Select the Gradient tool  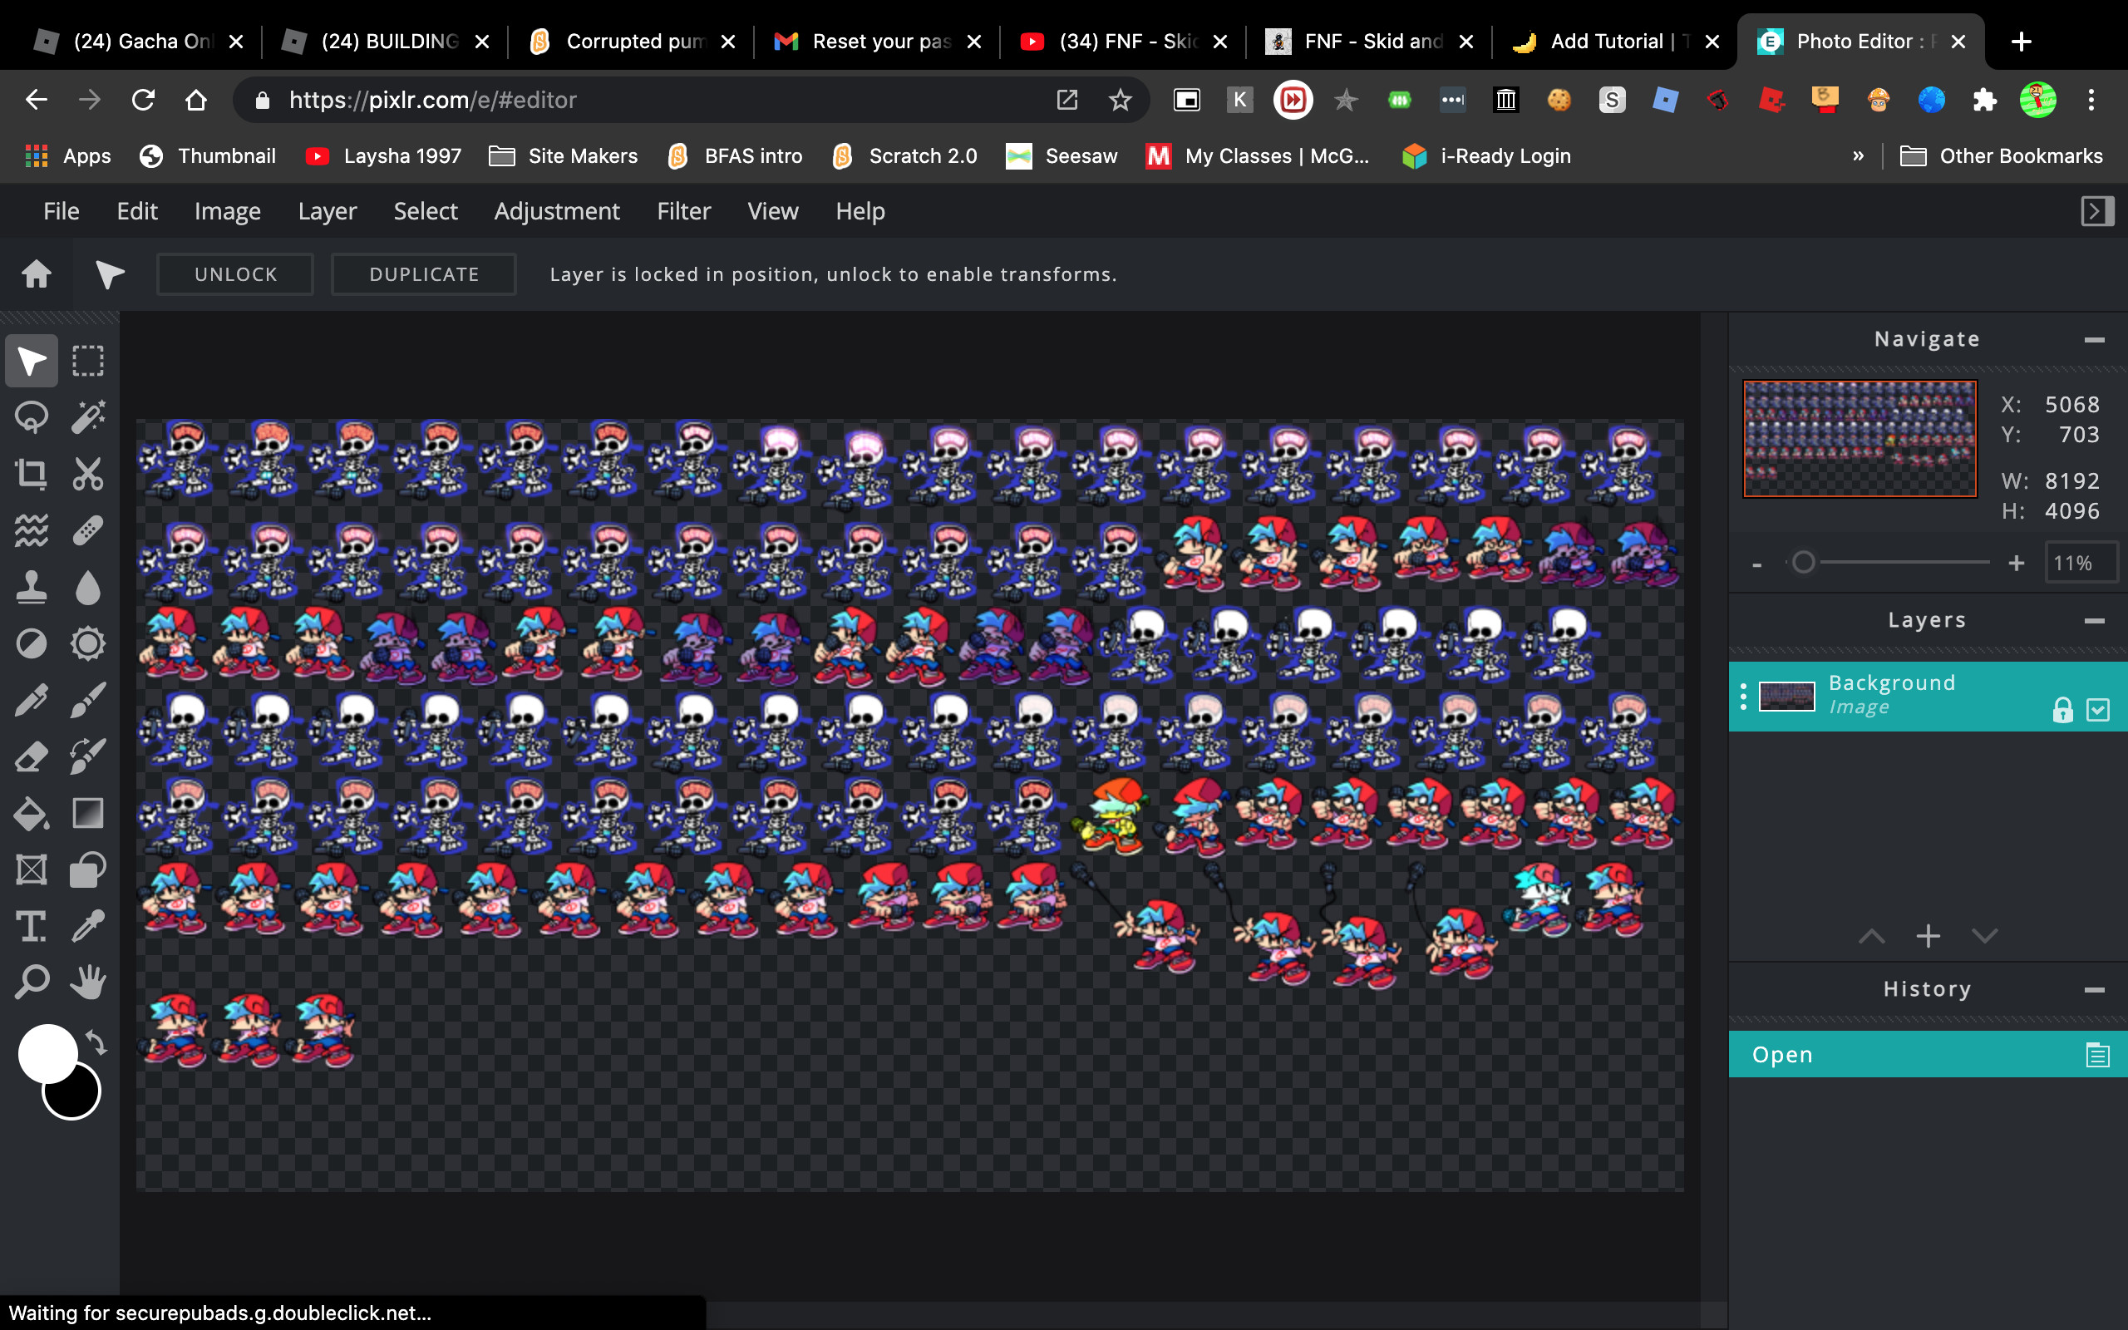[x=88, y=814]
